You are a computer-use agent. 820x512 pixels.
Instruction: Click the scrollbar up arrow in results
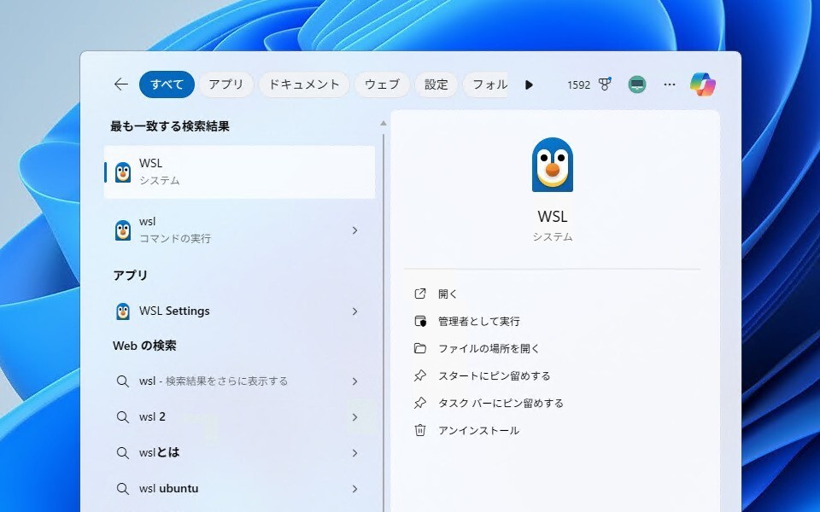[x=384, y=123]
